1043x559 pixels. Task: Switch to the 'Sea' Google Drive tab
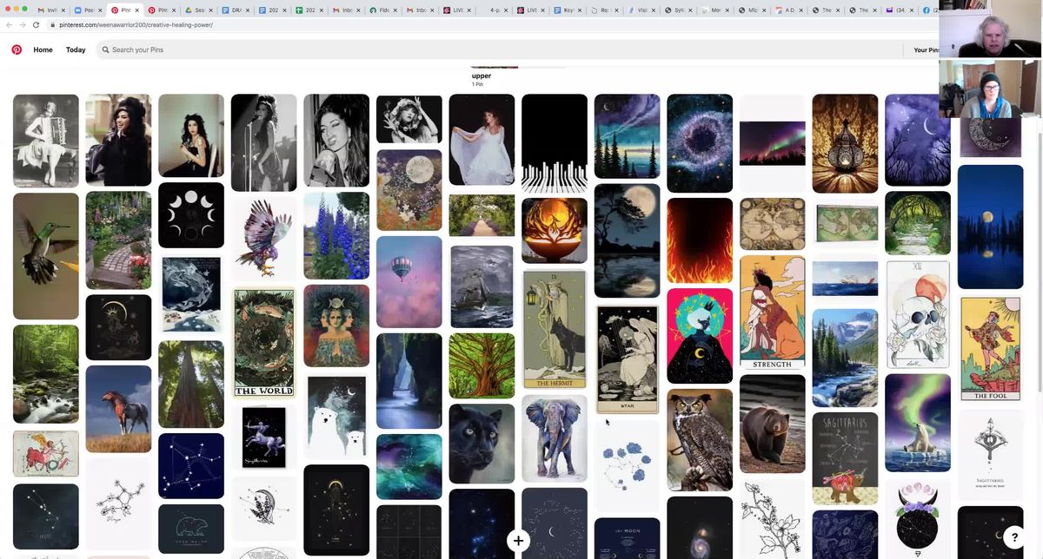(x=199, y=10)
